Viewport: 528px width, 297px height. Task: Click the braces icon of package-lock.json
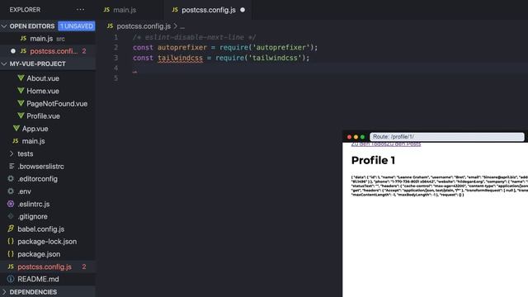click(x=11, y=242)
